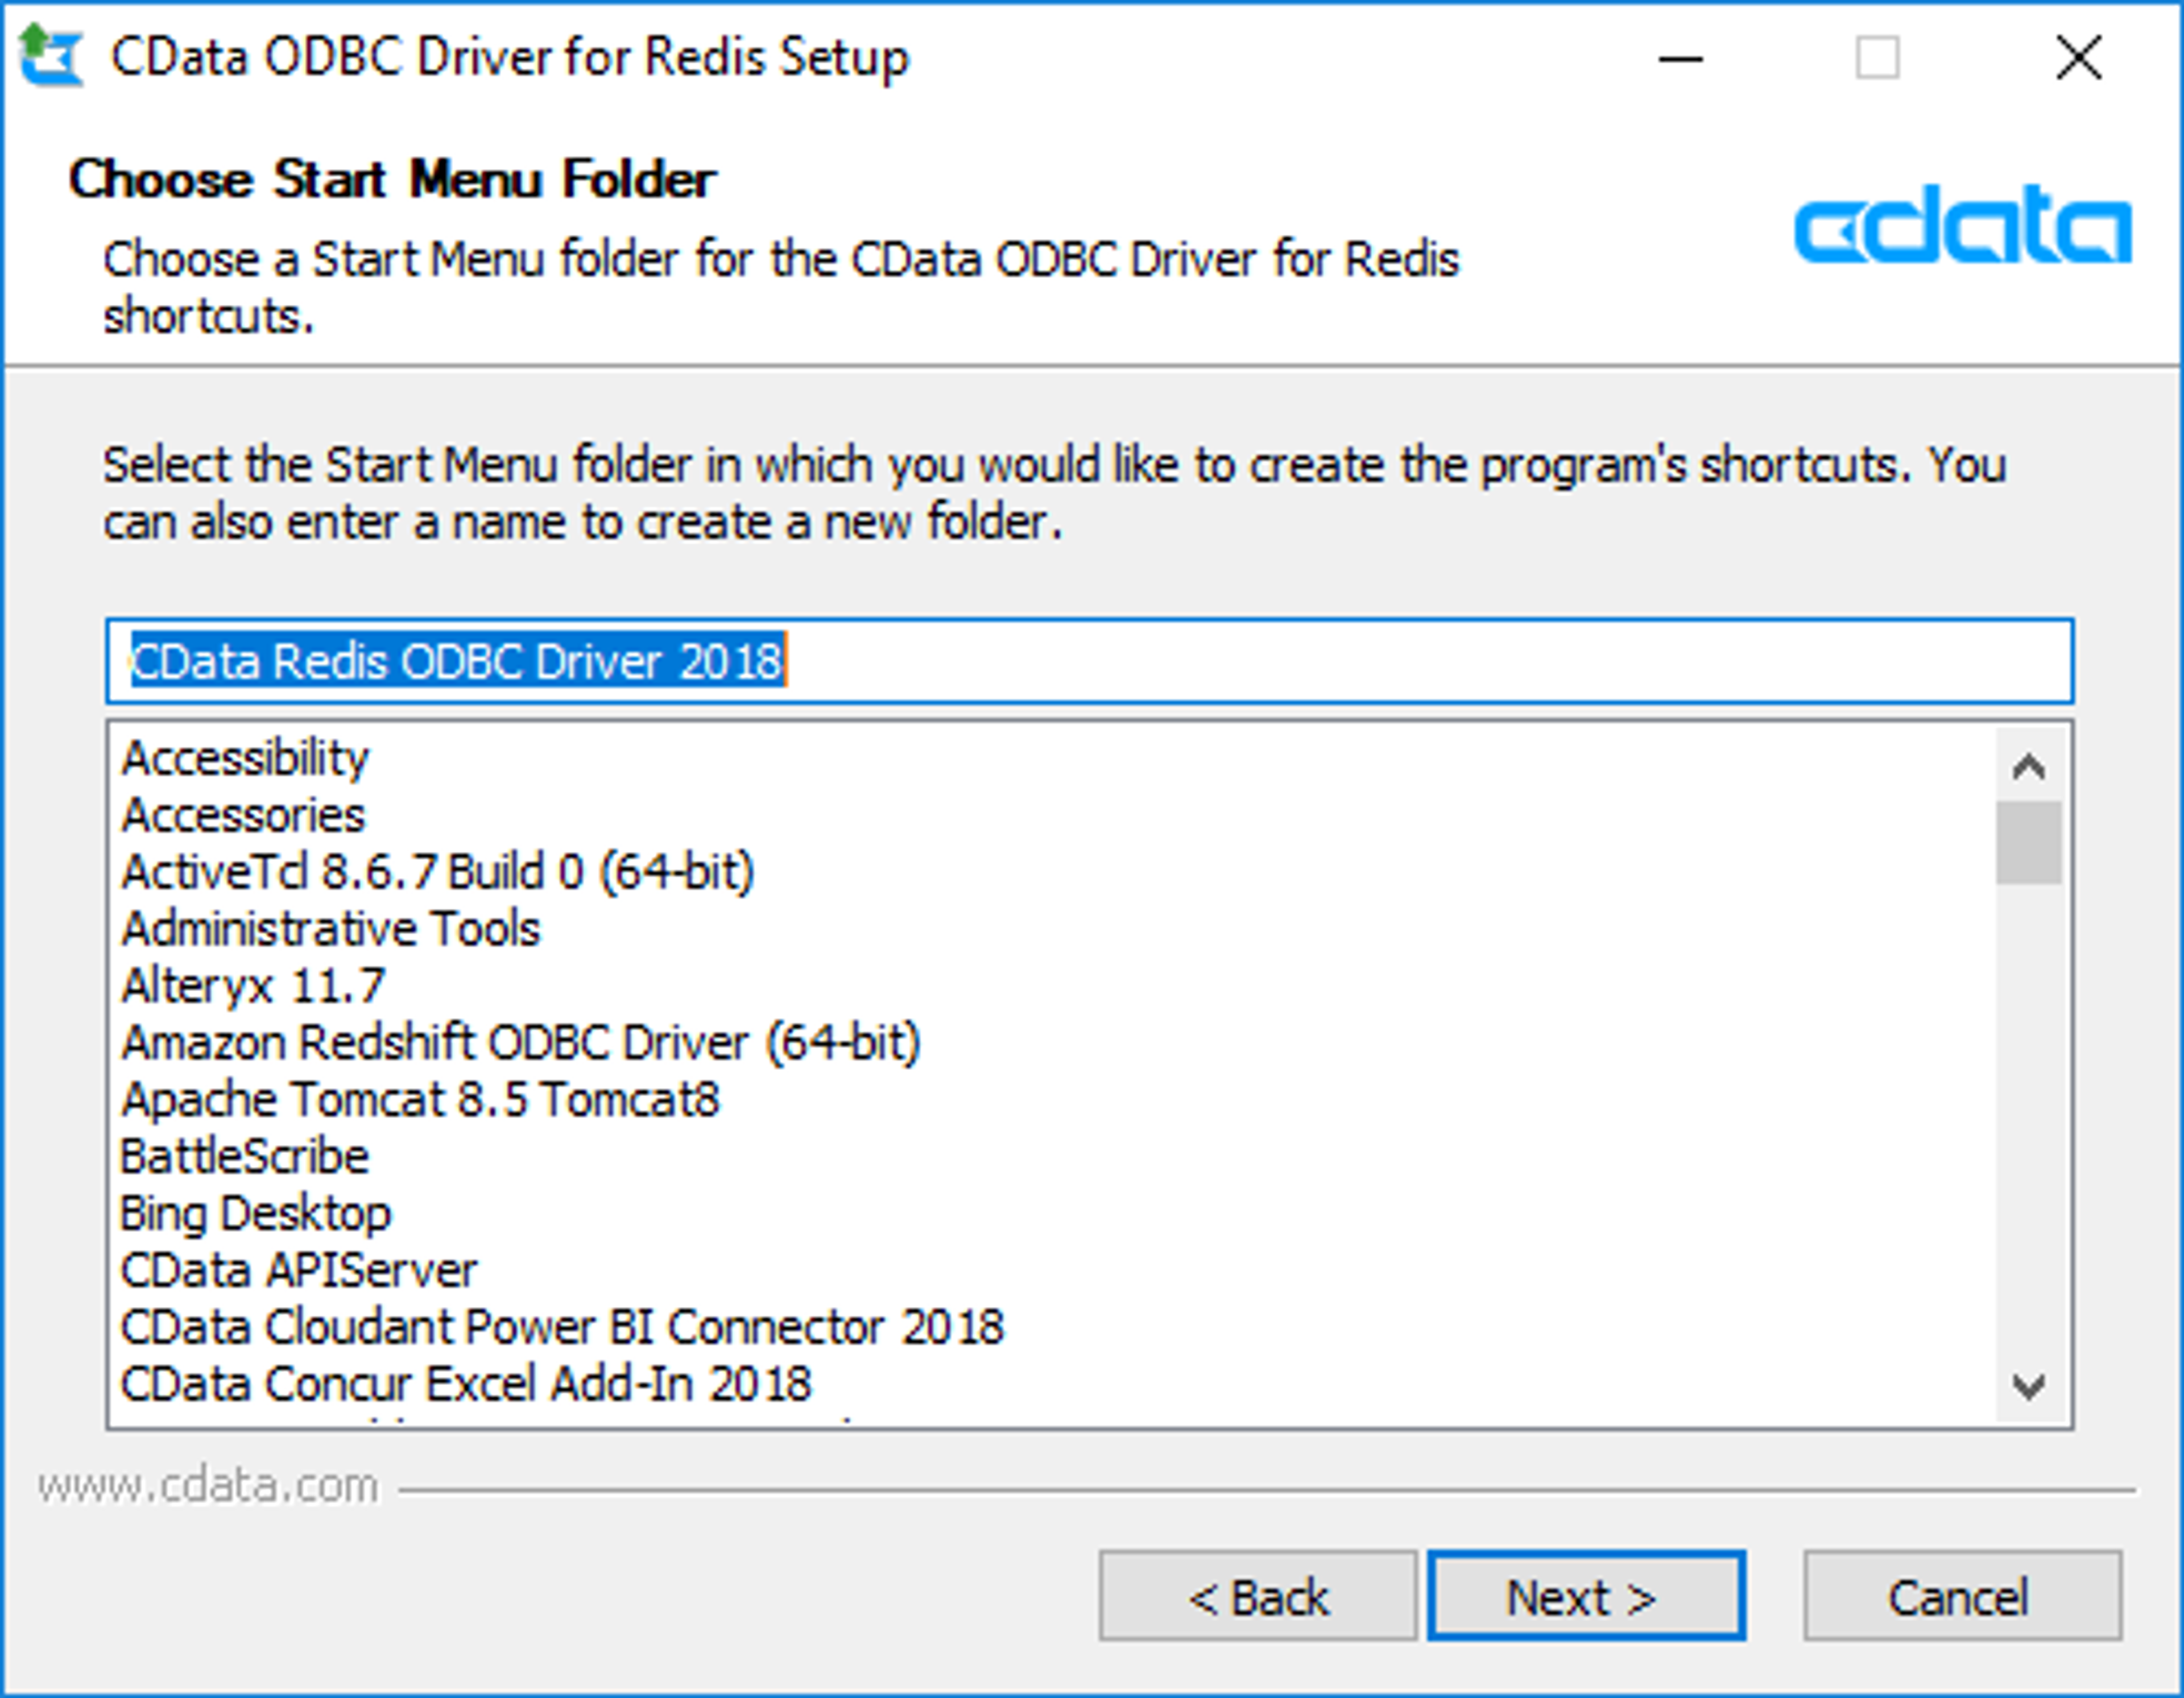Image resolution: width=2184 pixels, height=1698 pixels.
Task: Click the Start Menu folder name field
Action: [x=1089, y=661]
